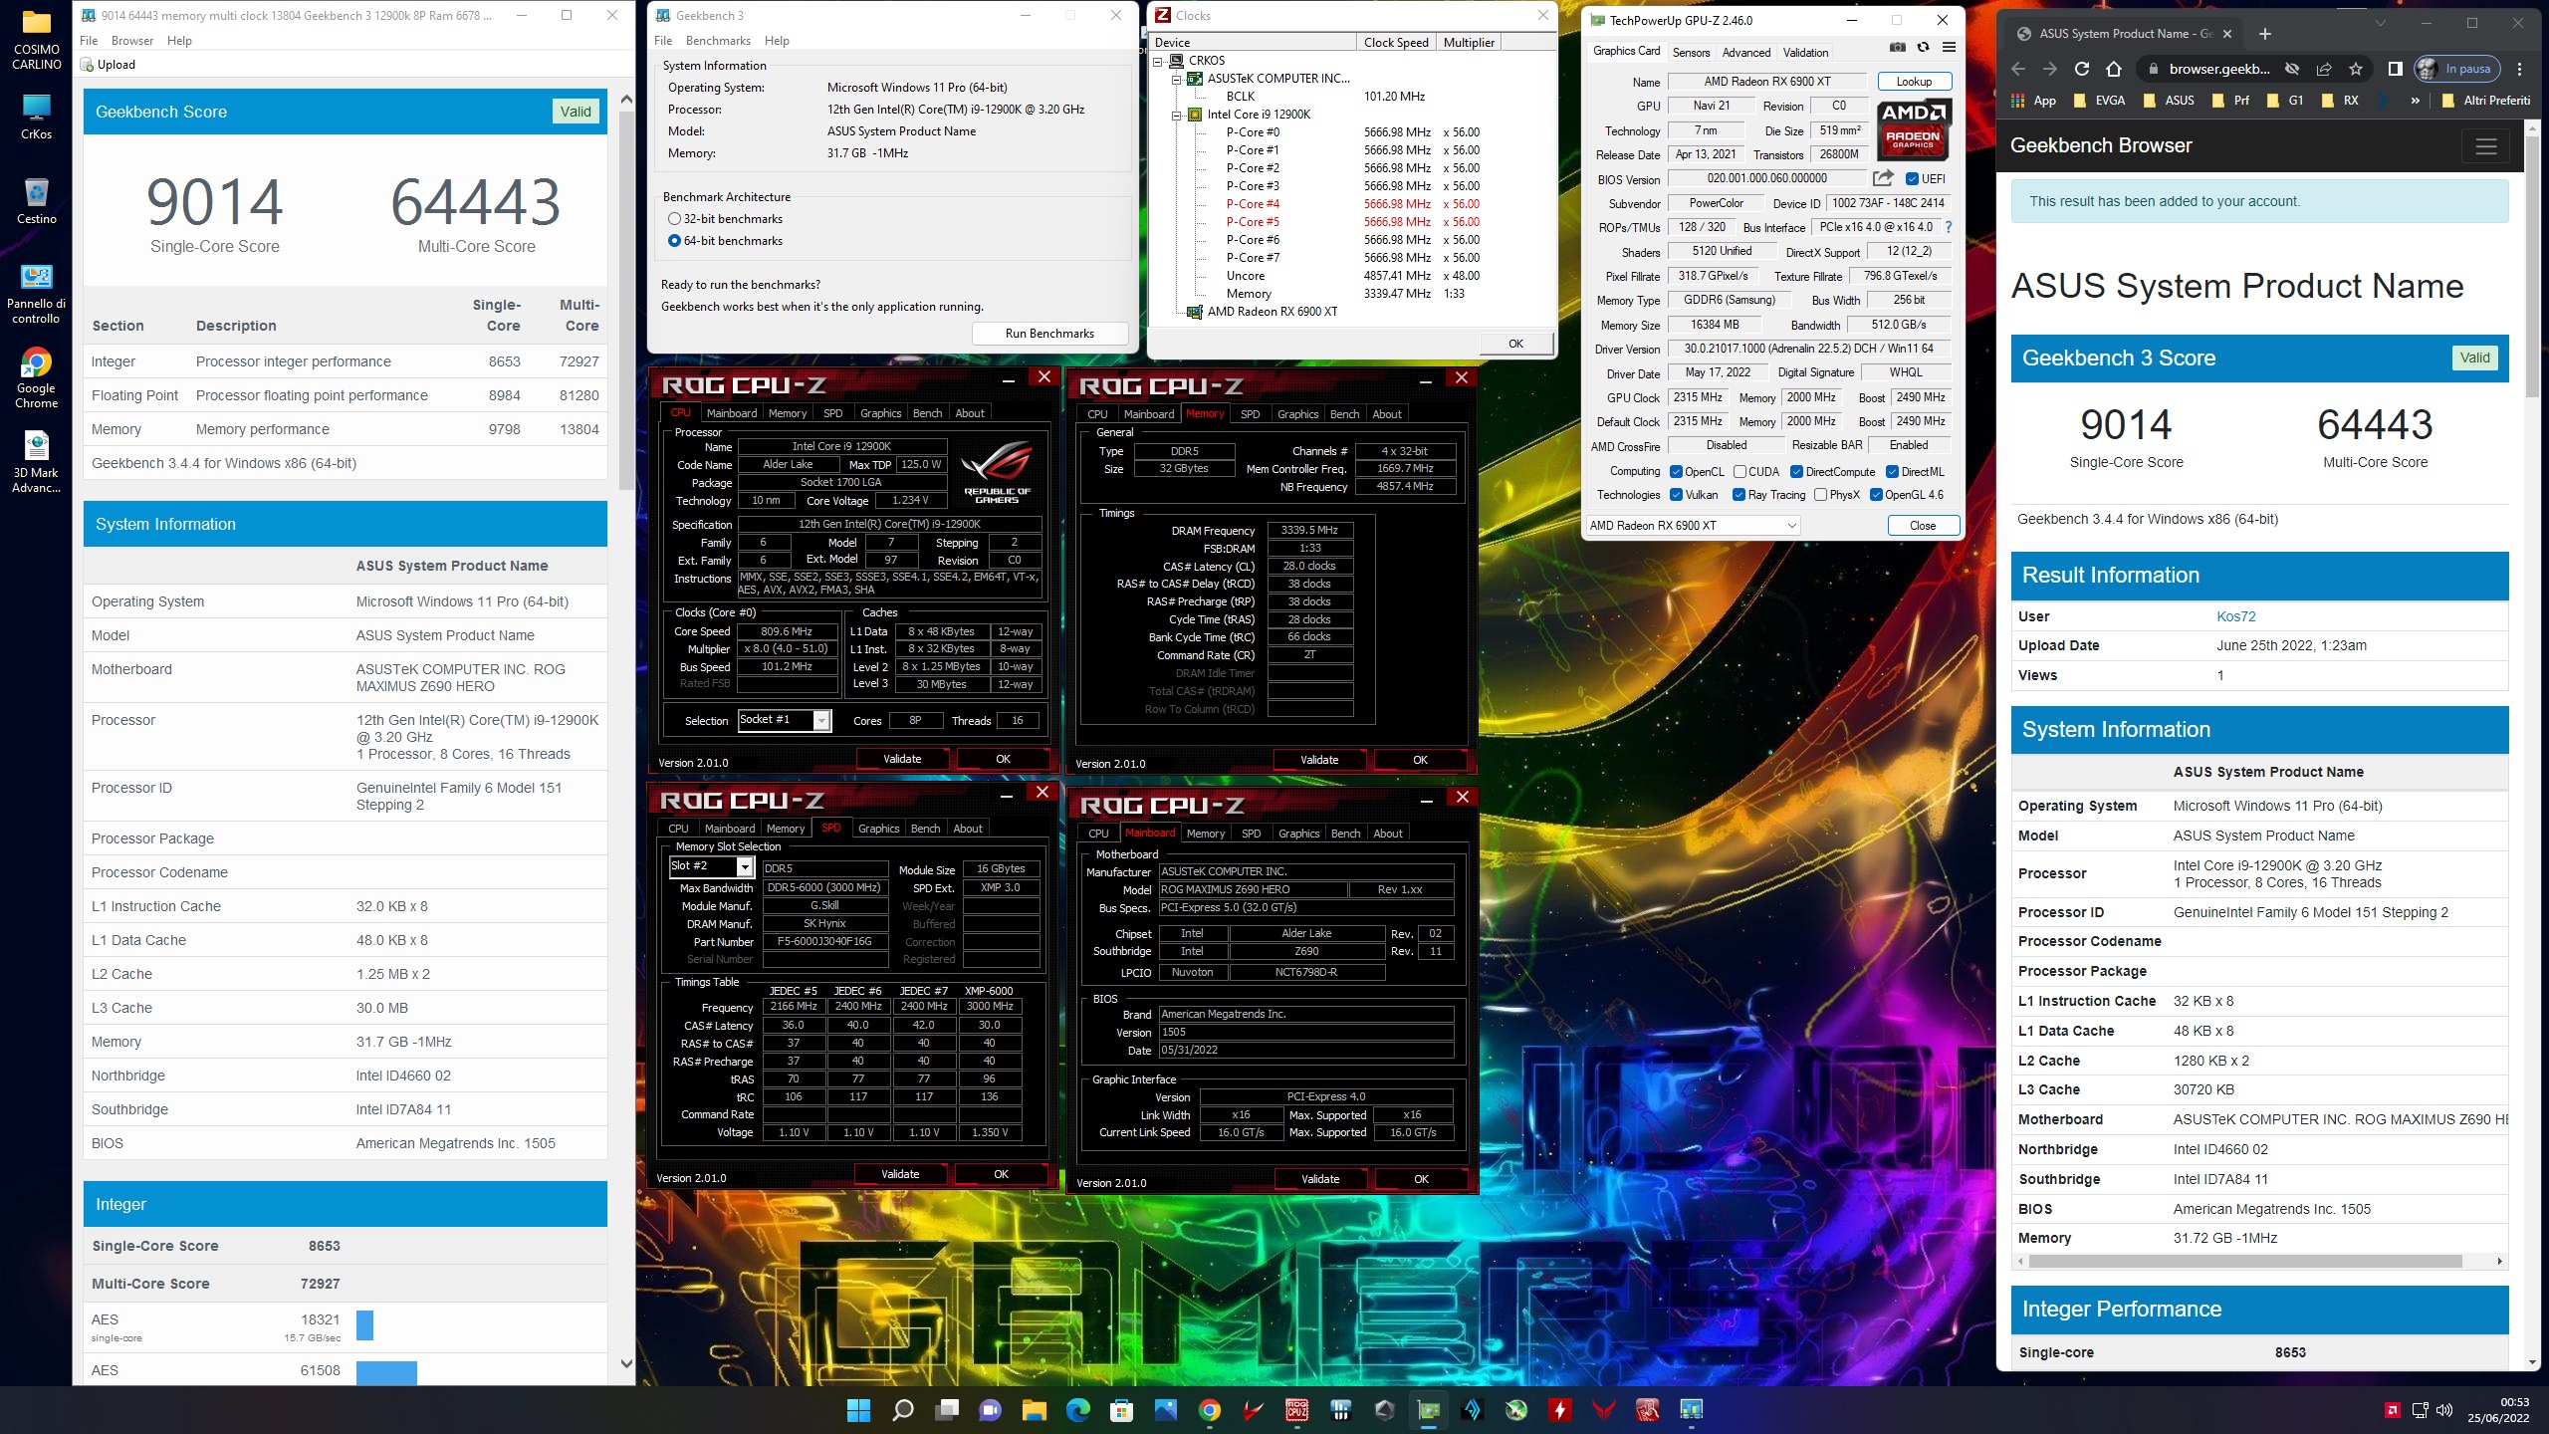Collapse the CRKOS tree node
Image resolution: width=2549 pixels, height=1434 pixels.
tap(1158, 61)
